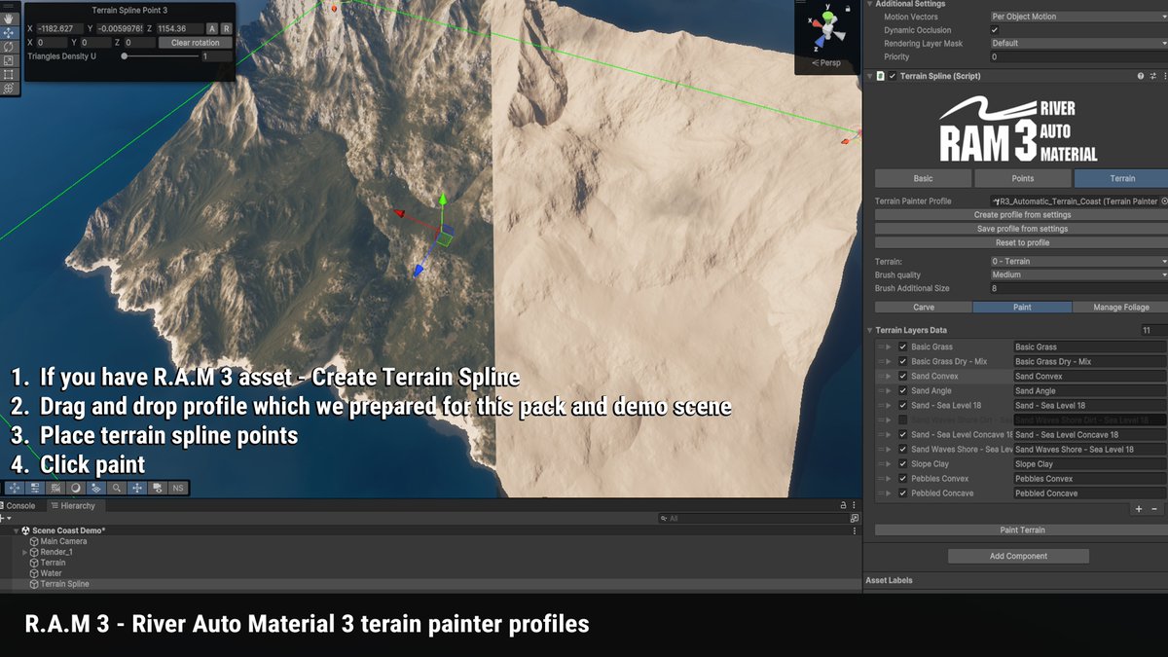
Task: Switch to the Points tab
Action: click(x=1021, y=178)
